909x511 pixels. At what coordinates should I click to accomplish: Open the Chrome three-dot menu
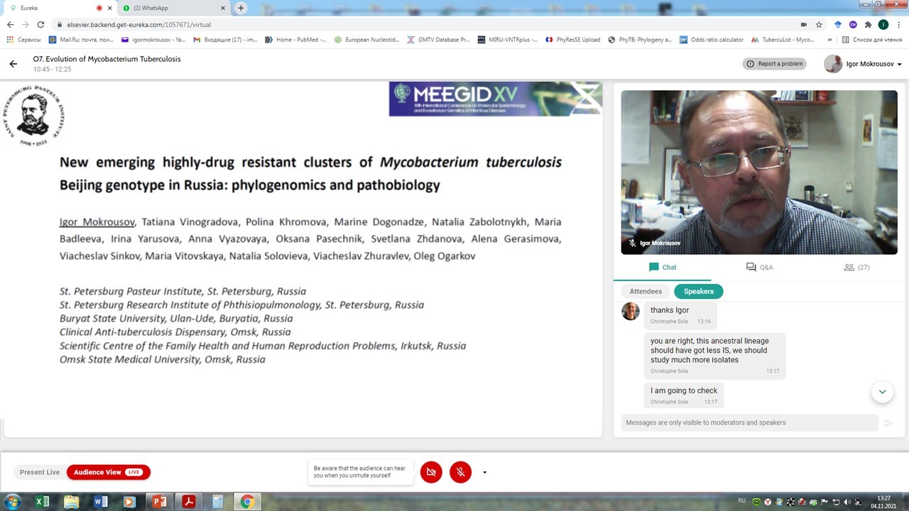pyautogui.click(x=899, y=24)
